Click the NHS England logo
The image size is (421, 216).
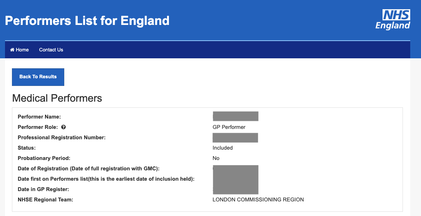point(393,19)
